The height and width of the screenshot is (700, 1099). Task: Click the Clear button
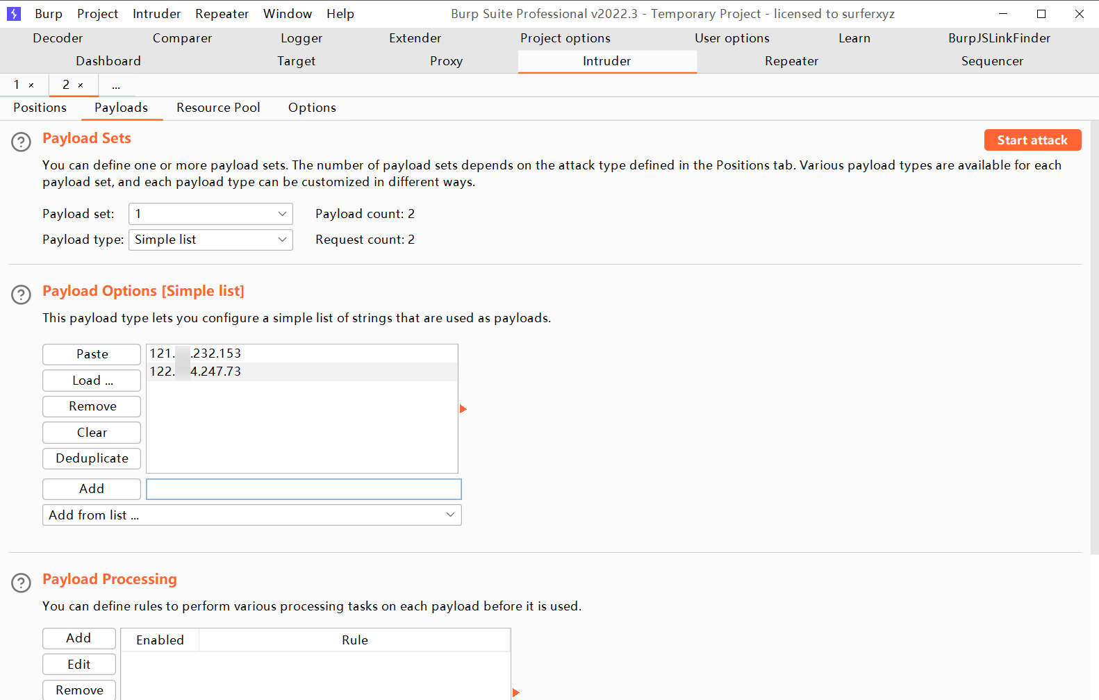(x=92, y=433)
